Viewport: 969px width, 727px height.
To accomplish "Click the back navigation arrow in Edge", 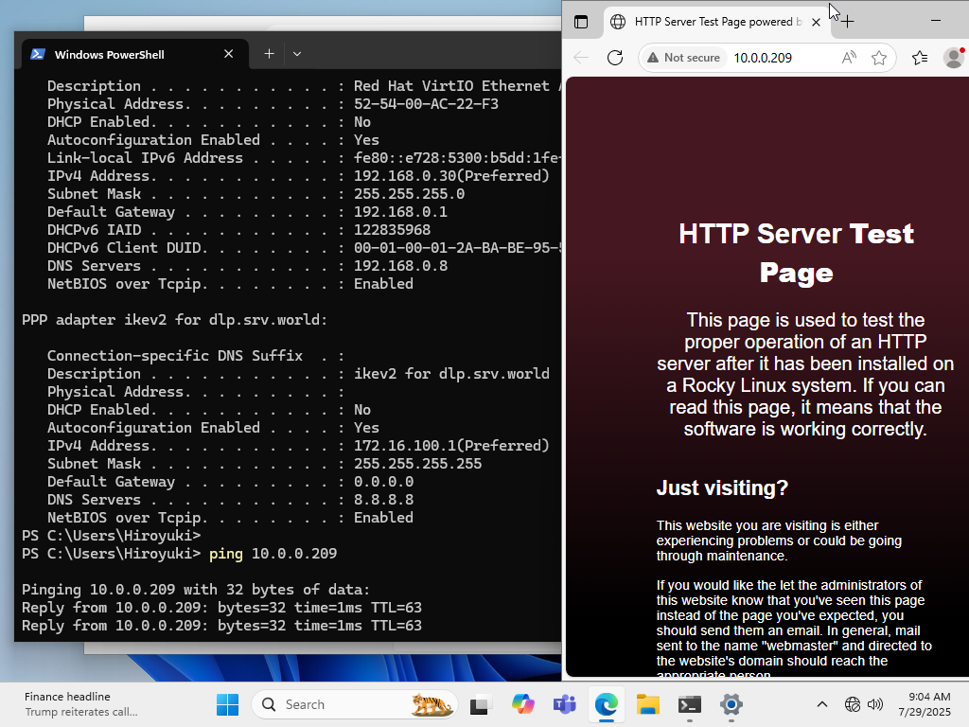I will (579, 57).
